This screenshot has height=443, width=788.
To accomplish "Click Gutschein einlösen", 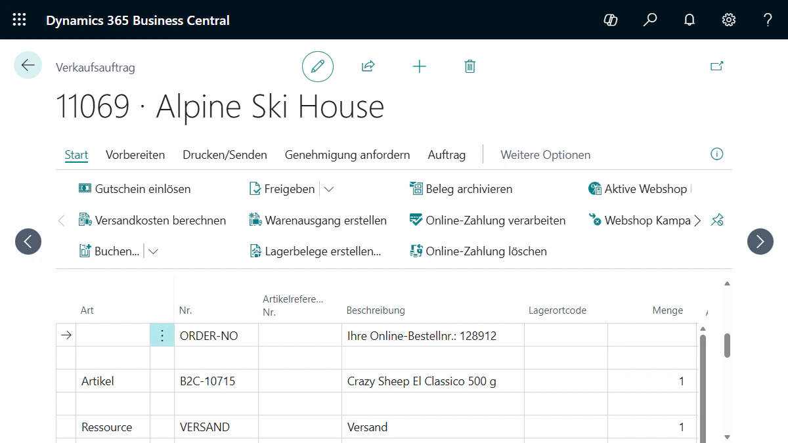I will tap(135, 189).
